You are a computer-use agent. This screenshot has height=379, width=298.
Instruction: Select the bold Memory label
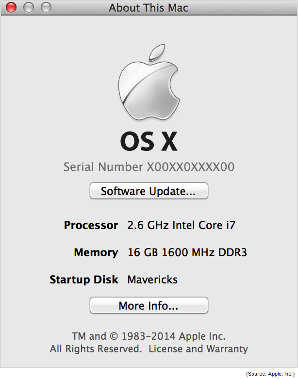coord(96,252)
